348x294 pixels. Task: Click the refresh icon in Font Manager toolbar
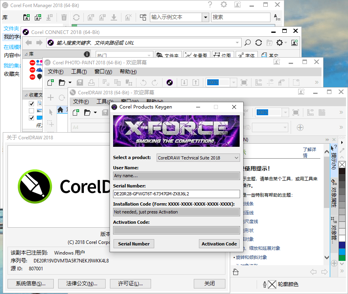(76, 17)
